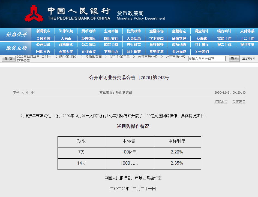Click 货币政策工具 in the breadcrumb path
The image size is (258, 197).
click(120, 57)
